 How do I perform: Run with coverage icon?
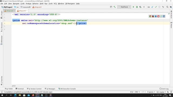[x=140, y=7]
